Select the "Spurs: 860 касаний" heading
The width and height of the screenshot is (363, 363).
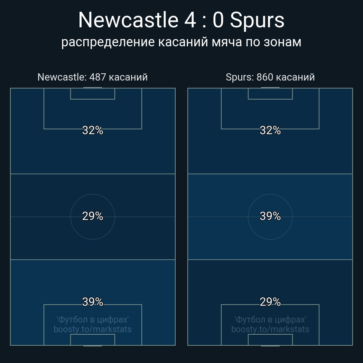point(270,77)
